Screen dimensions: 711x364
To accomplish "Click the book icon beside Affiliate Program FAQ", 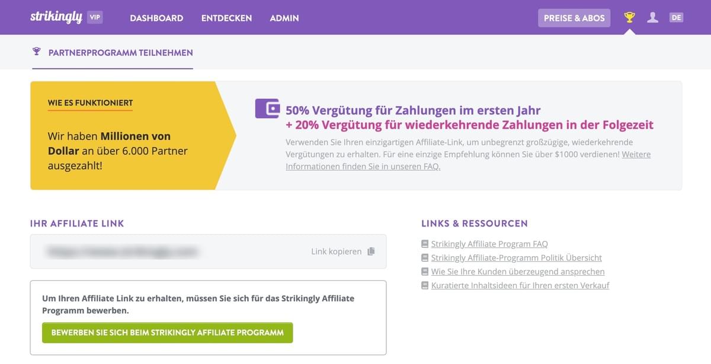I will (425, 244).
